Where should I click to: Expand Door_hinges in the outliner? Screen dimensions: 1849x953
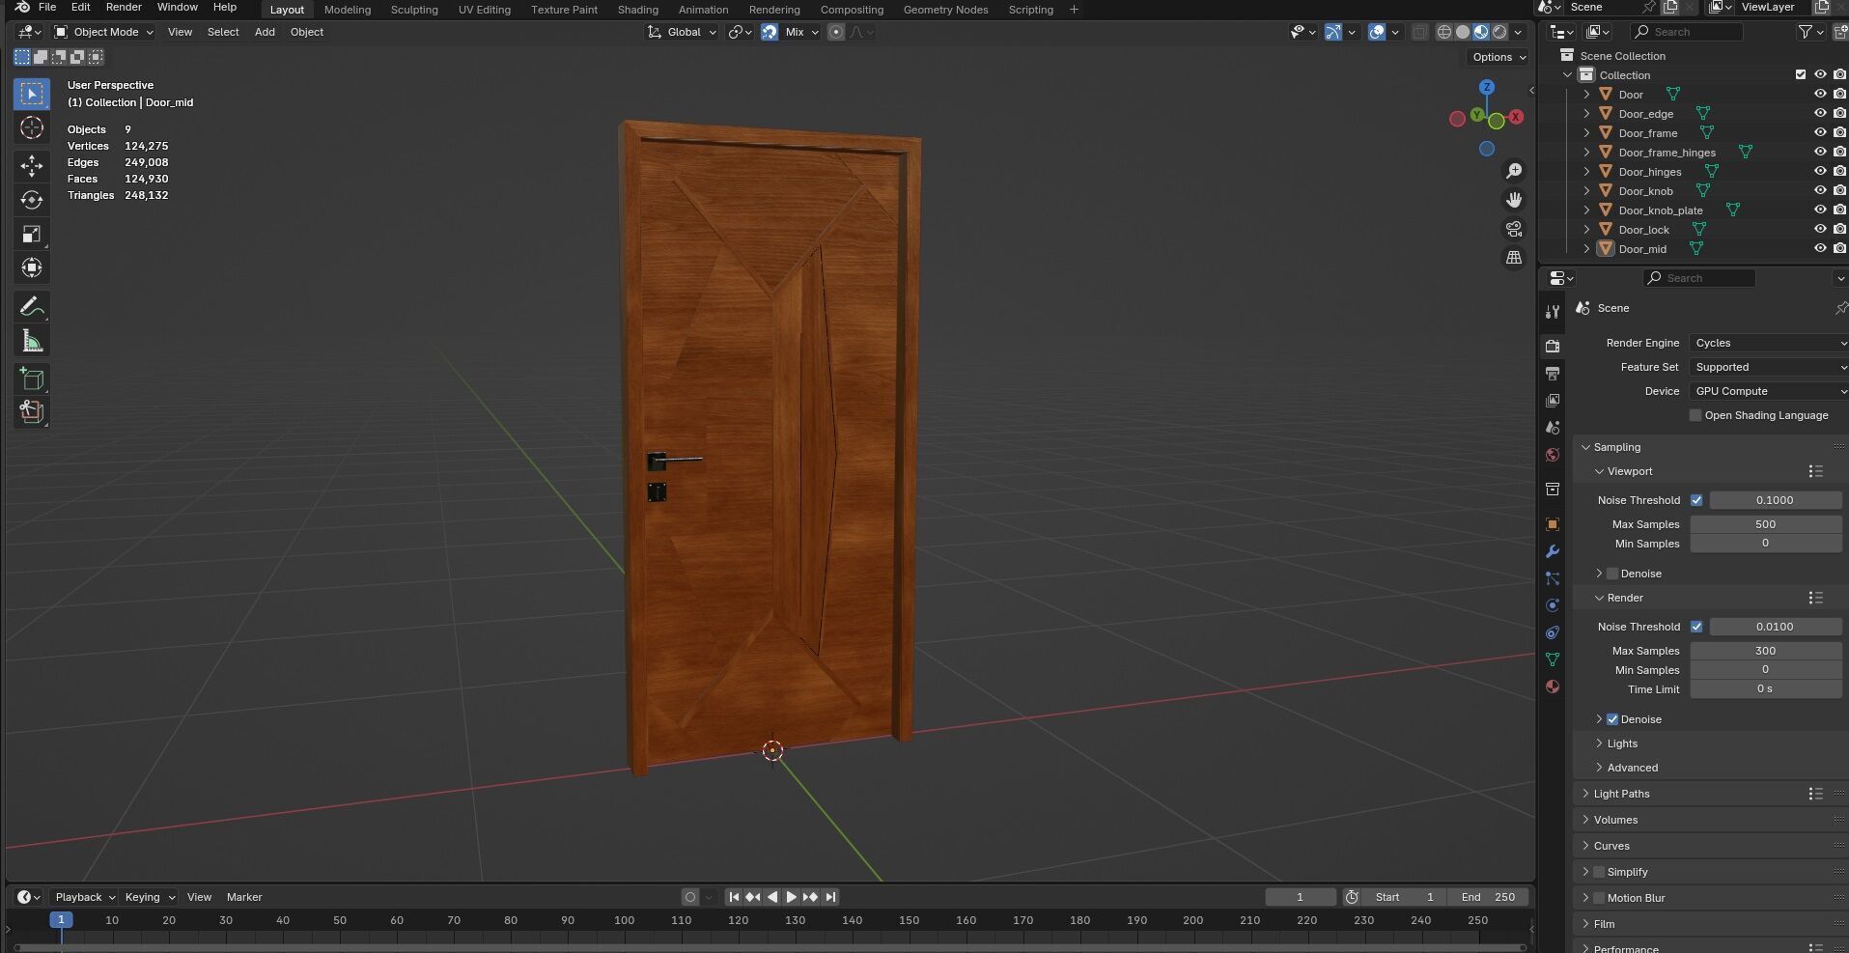point(1585,171)
